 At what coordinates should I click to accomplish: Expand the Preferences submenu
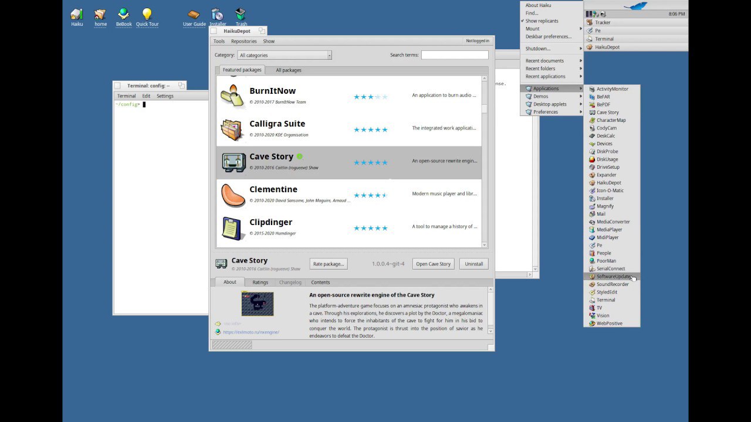point(552,112)
